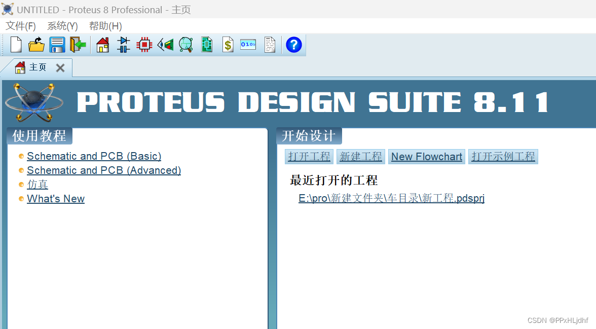Open the 仿真 tutorial link

(x=38, y=185)
